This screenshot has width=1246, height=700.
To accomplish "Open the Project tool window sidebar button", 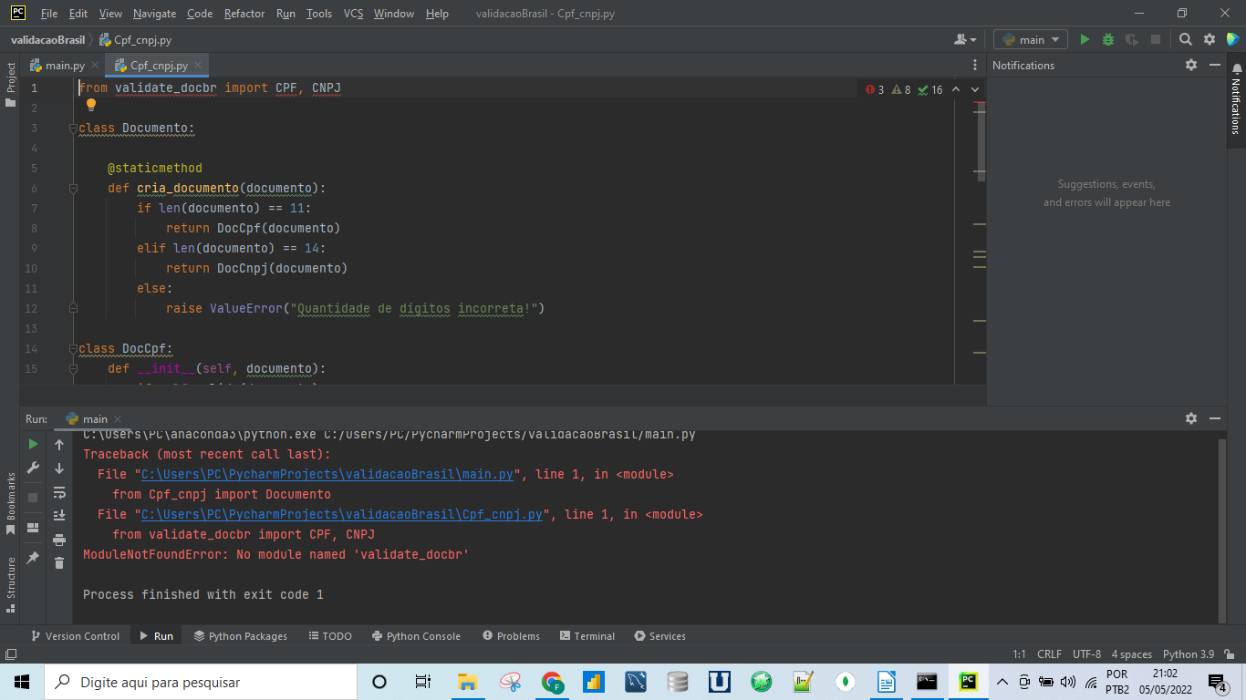I will 10,84.
